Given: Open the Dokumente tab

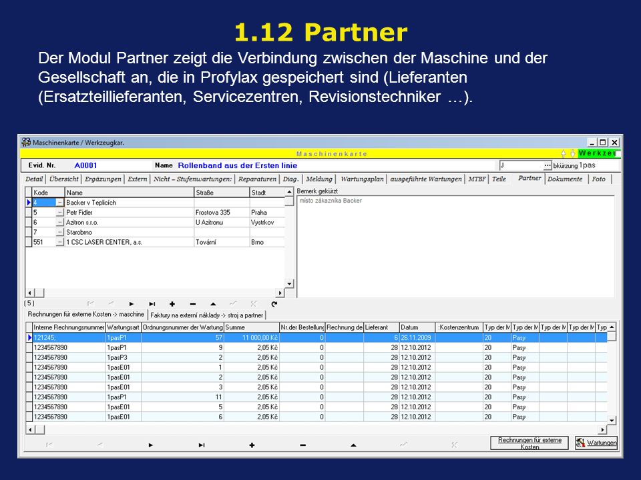Looking at the screenshot, I should (x=565, y=179).
